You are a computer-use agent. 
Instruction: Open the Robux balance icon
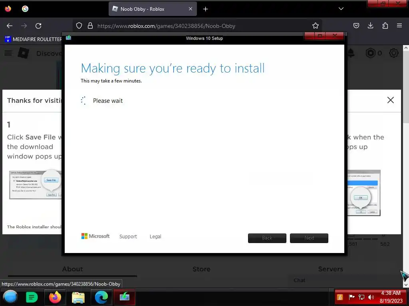(370, 53)
